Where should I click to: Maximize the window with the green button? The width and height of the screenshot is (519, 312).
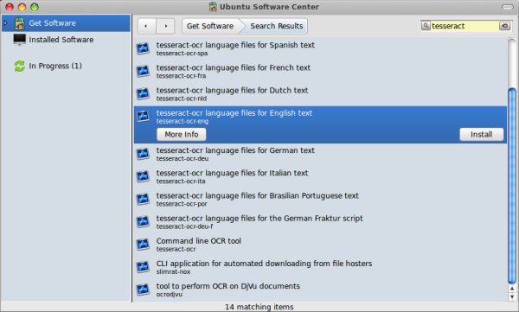tap(35, 7)
